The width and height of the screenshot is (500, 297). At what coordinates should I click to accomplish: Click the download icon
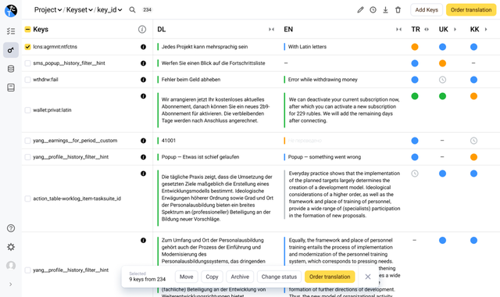[385, 10]
